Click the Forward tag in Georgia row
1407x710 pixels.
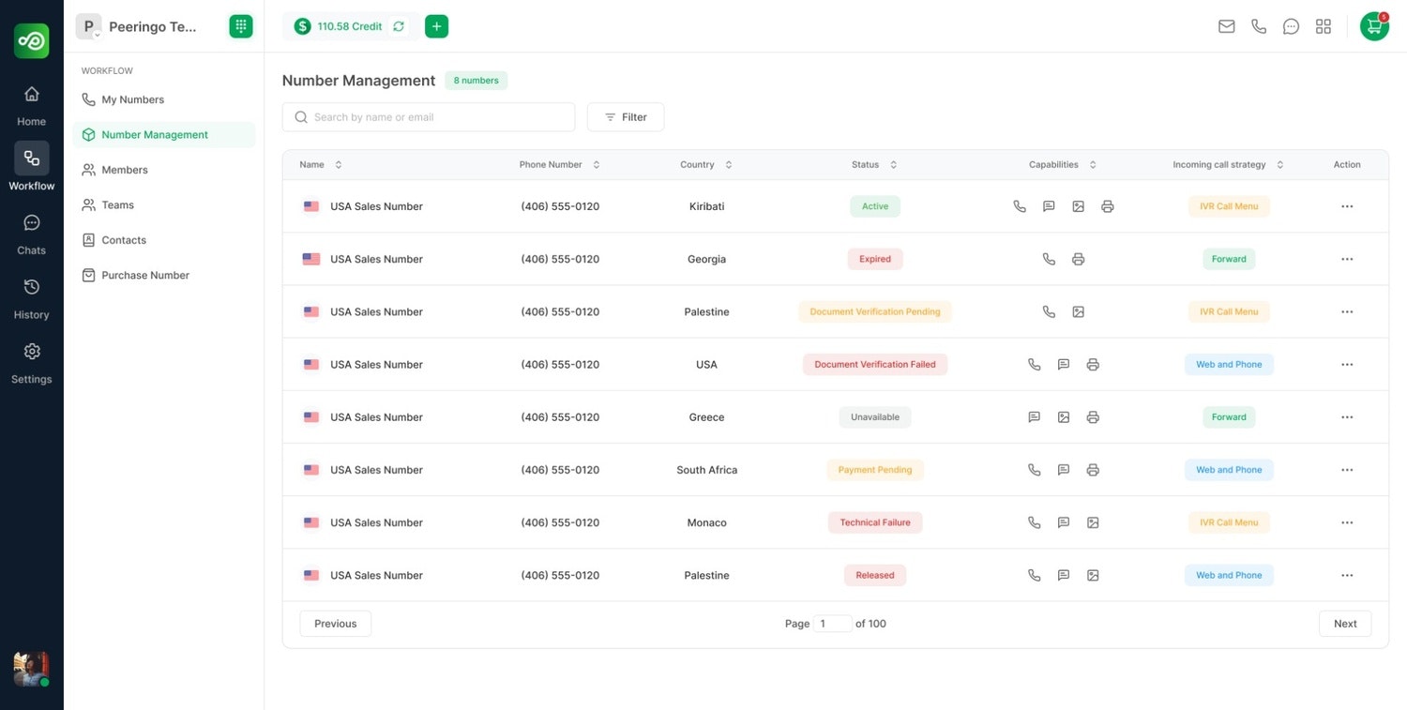(1229, 259)
